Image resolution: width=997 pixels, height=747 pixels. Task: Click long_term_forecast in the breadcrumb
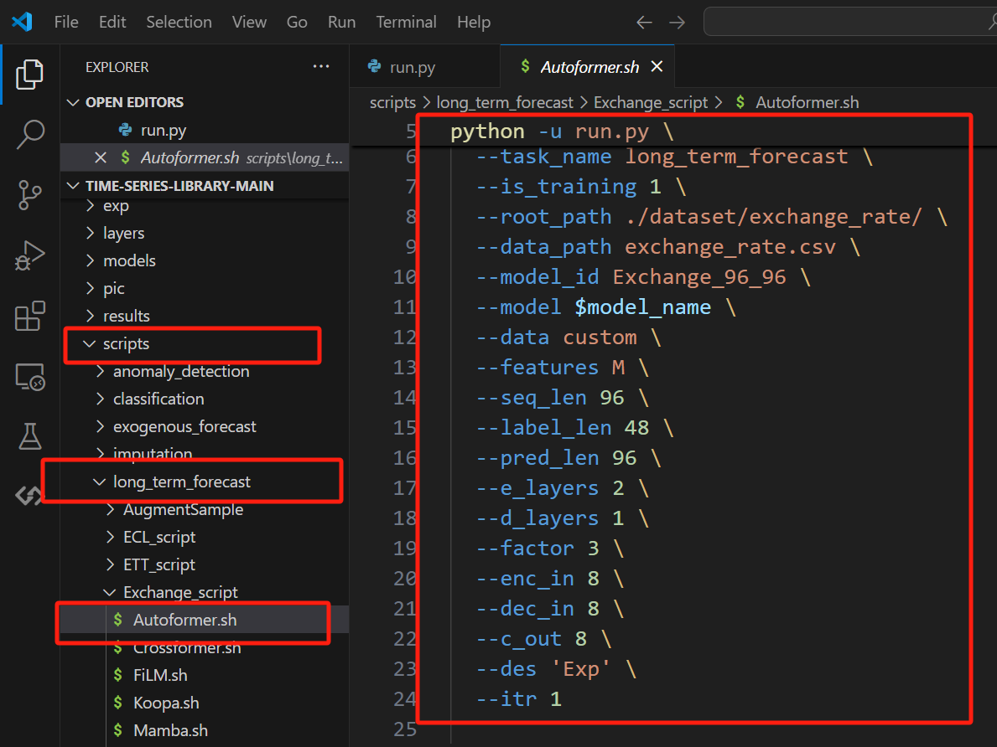505,102
